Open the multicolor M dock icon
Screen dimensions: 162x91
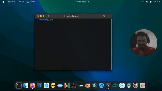(67, 85)
